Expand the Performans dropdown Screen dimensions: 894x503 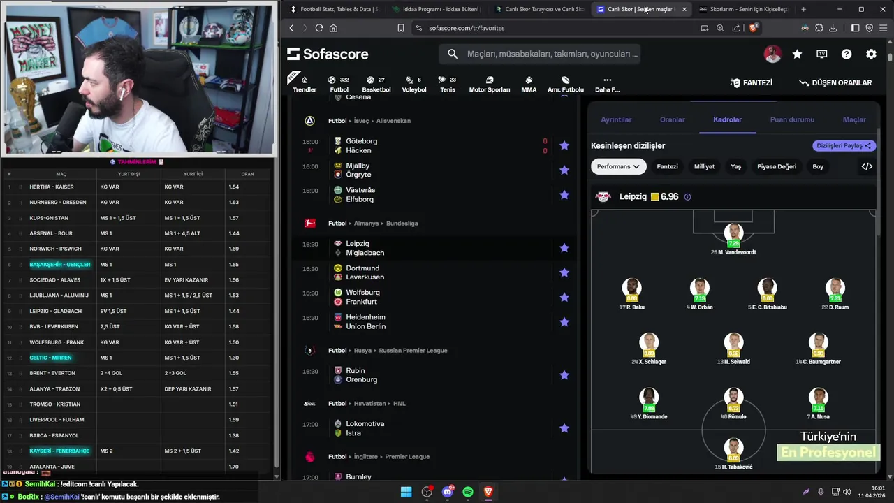tap(618, 166)
